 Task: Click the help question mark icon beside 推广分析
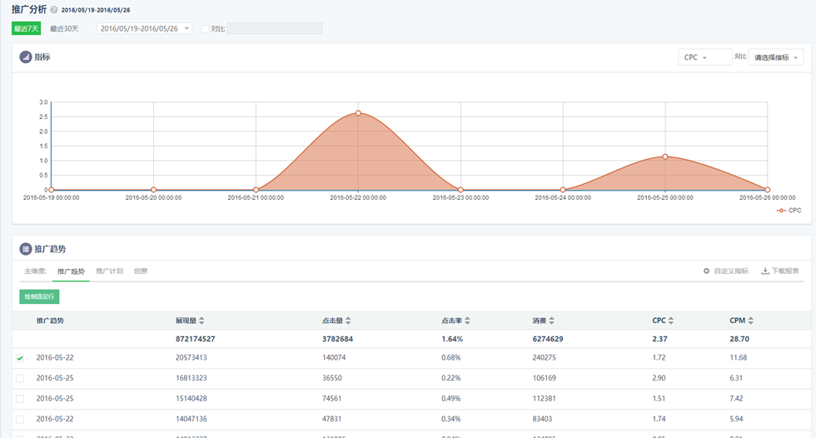(x=54, y=10)
